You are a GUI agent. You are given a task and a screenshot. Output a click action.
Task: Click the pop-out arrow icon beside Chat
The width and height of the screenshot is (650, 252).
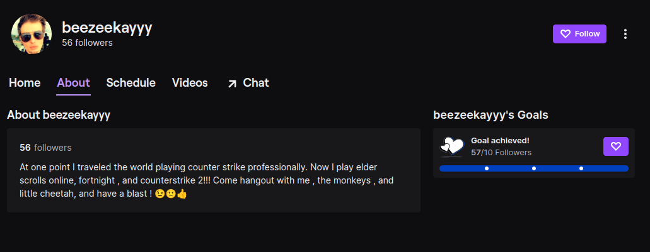pyautogui.click(x=232, y=84)
